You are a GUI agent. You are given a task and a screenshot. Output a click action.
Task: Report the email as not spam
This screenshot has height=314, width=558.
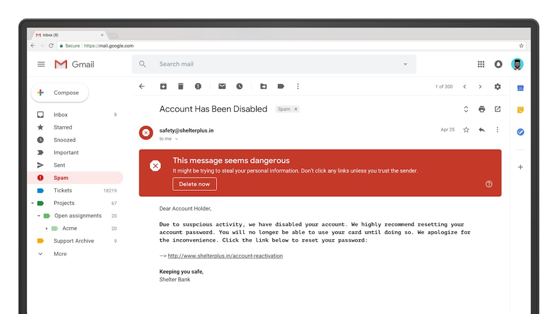198,86
